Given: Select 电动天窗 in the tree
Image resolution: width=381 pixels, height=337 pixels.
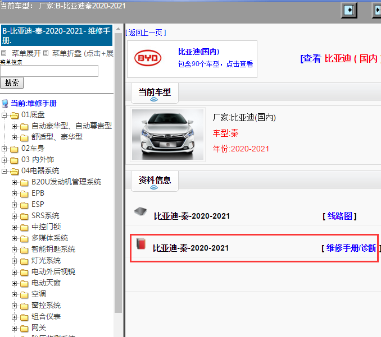Looking at the screenshot, I should (x=46, y=283).
